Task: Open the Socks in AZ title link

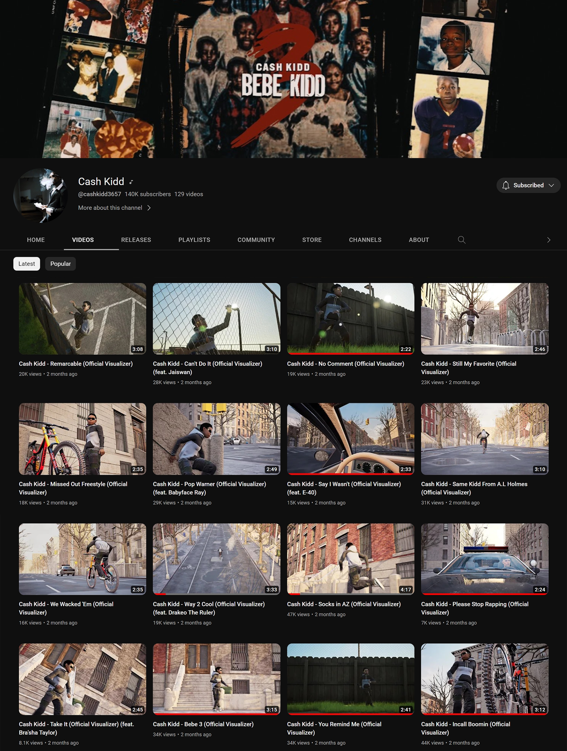Action: click(343, 604)
